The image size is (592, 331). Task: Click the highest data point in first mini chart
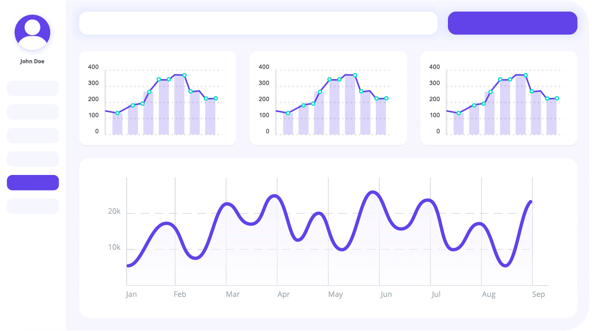(x=184, y=75)
